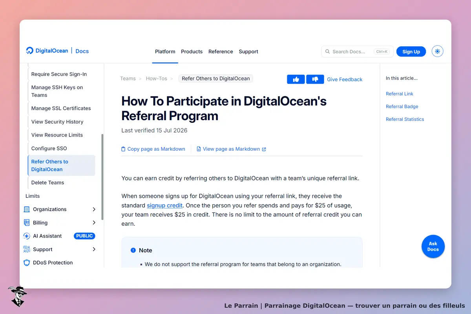Image resolution: width=471 pixels, height=314 pixels.
Task: Toggle the light/dark theme icon
Action: coord(438,51)
